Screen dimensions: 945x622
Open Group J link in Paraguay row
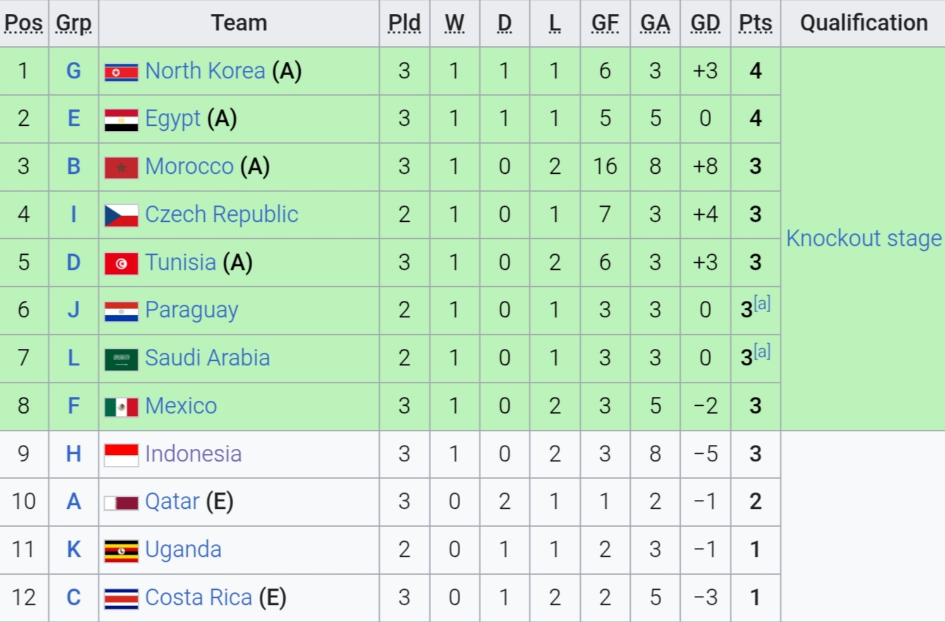point(74,310)
